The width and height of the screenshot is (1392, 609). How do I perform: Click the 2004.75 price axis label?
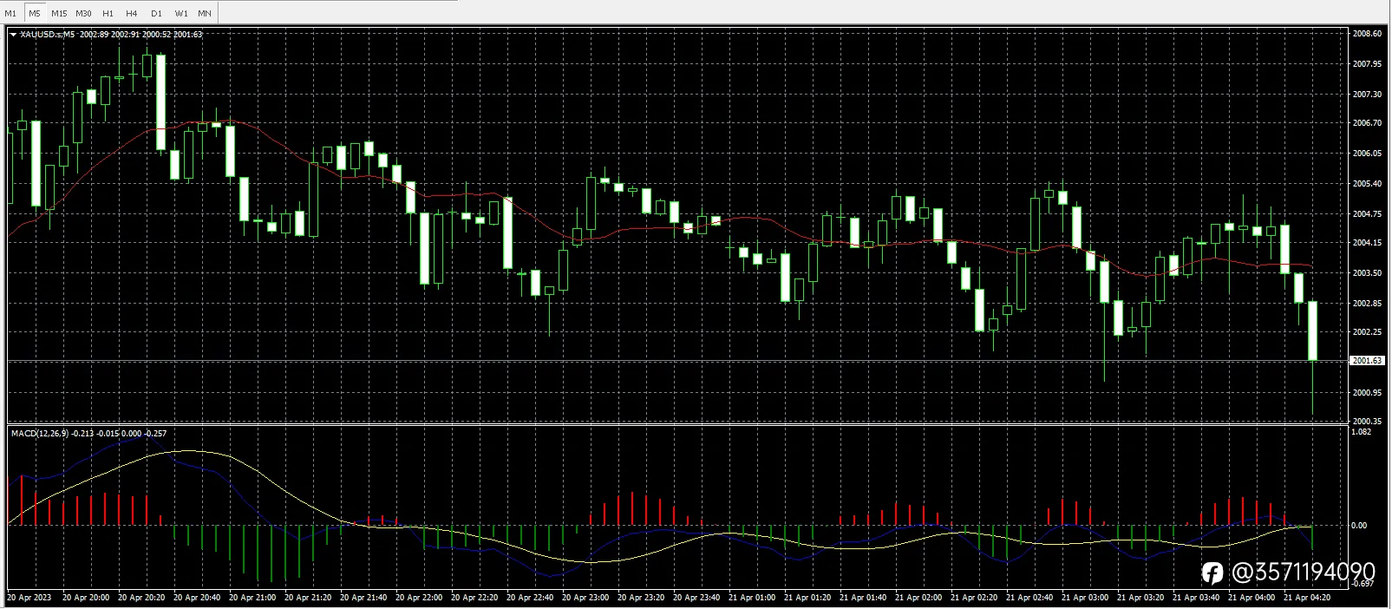[x=1367, y=213]
